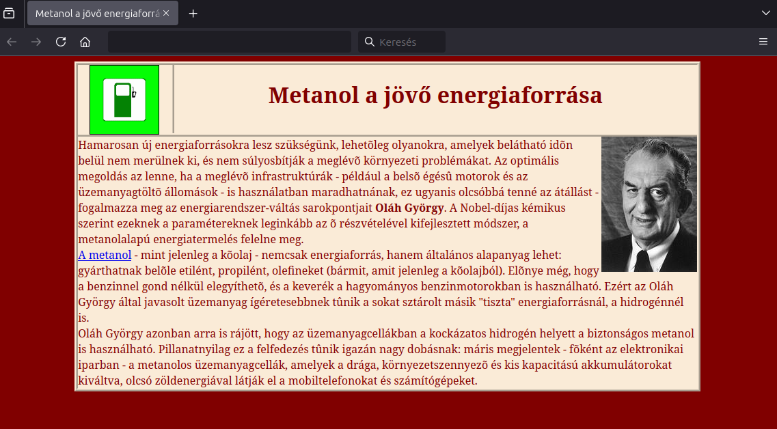Click the bold name Oláh György

(409, 208)
